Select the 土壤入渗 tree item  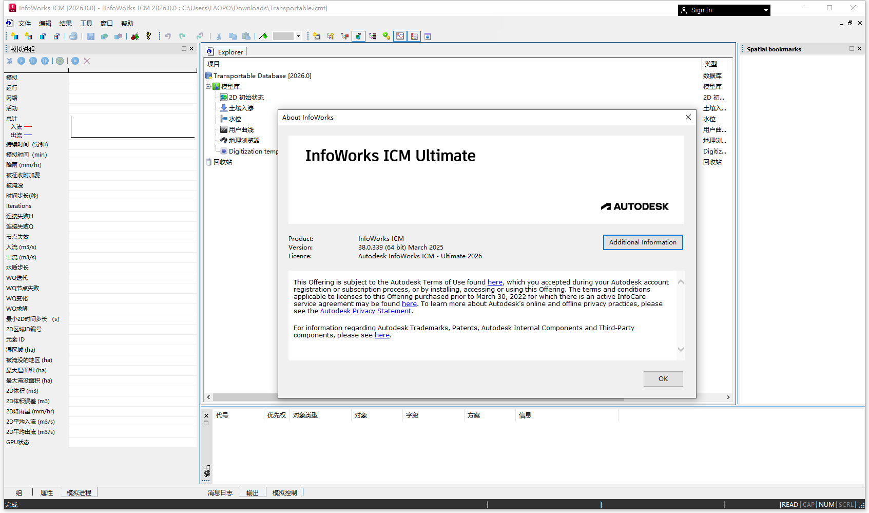point(241,108)
